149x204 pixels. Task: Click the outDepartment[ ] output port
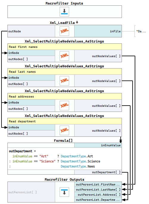(98, 172)
